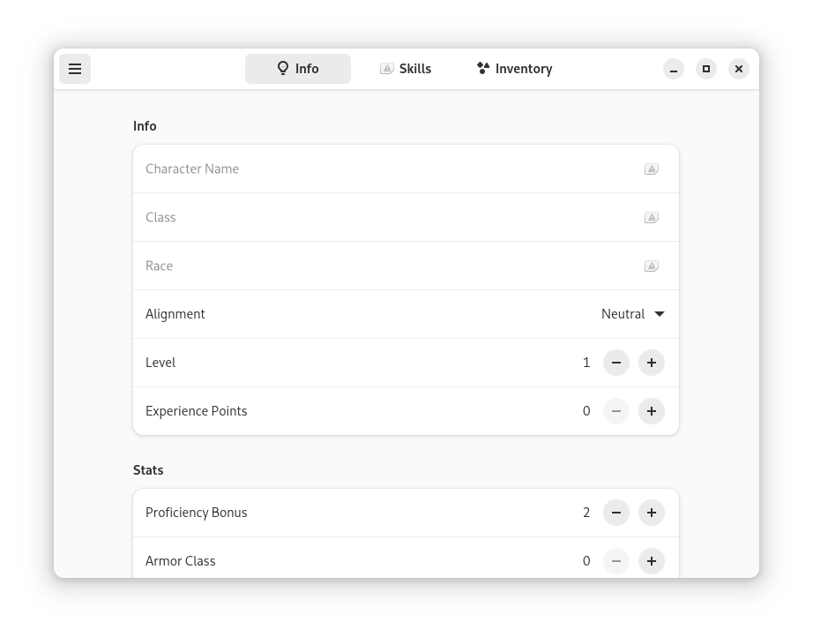Maximize the application window
The height and width of the screenshot is (637, 813).
705,69
